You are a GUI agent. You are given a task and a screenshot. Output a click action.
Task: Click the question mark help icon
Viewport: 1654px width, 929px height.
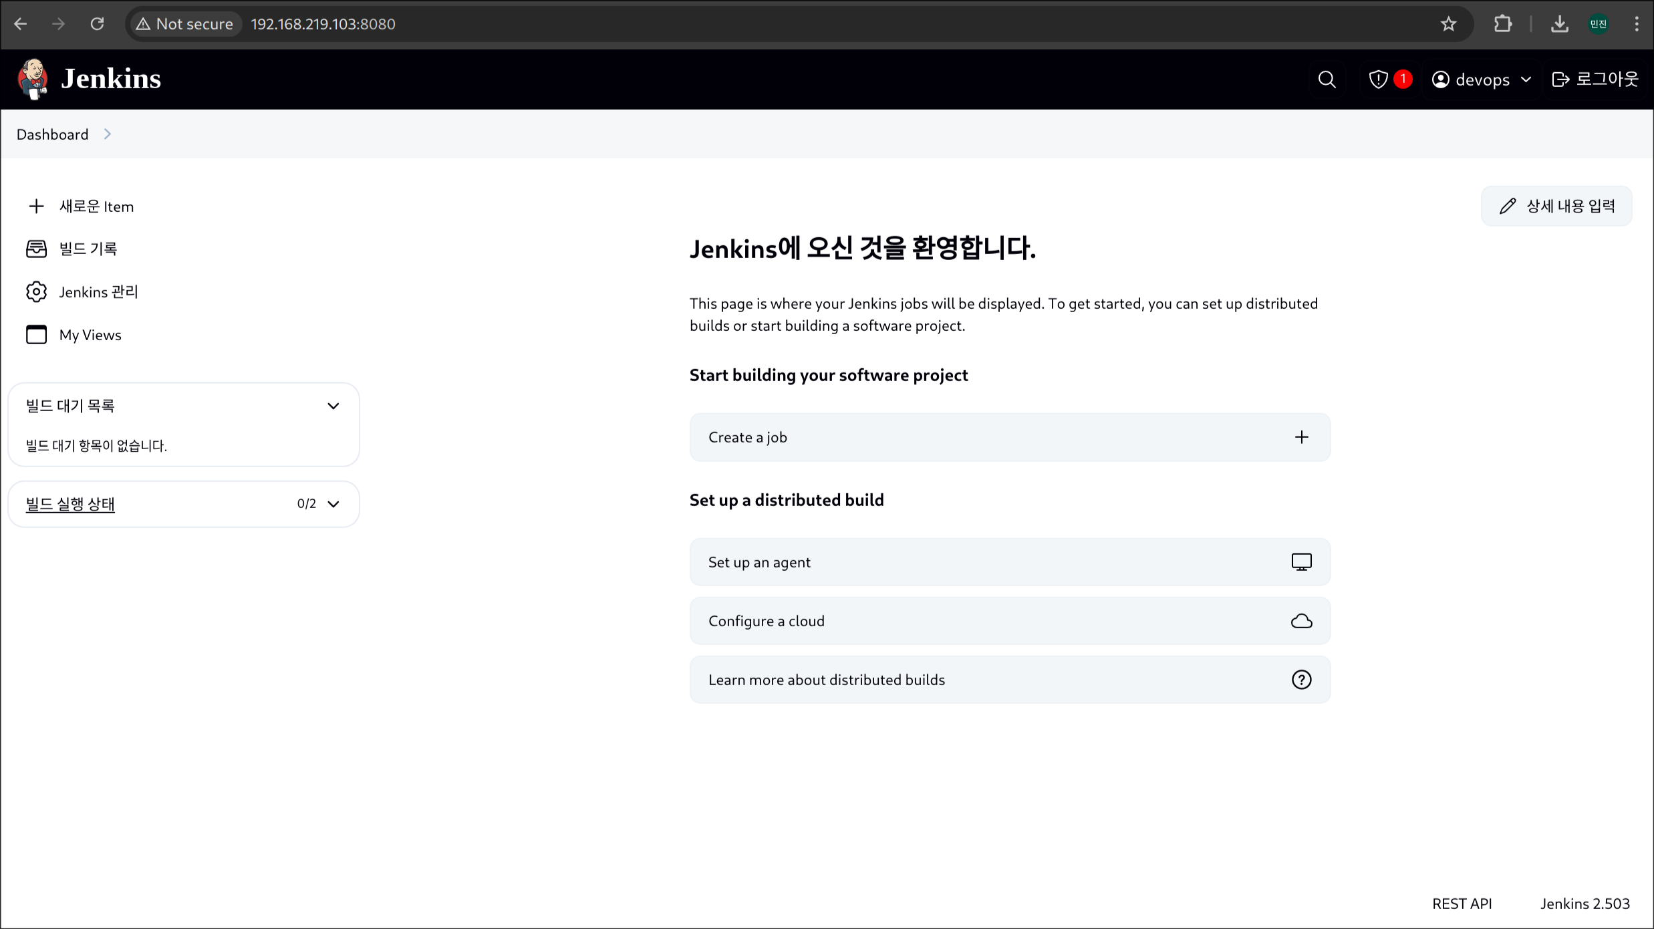(x=1301, y=680)
